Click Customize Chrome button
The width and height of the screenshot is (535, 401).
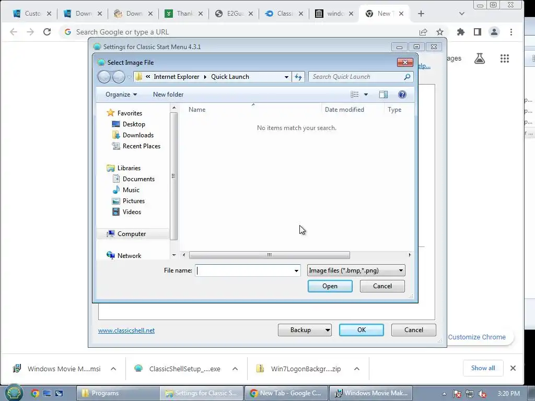point(476,337)
